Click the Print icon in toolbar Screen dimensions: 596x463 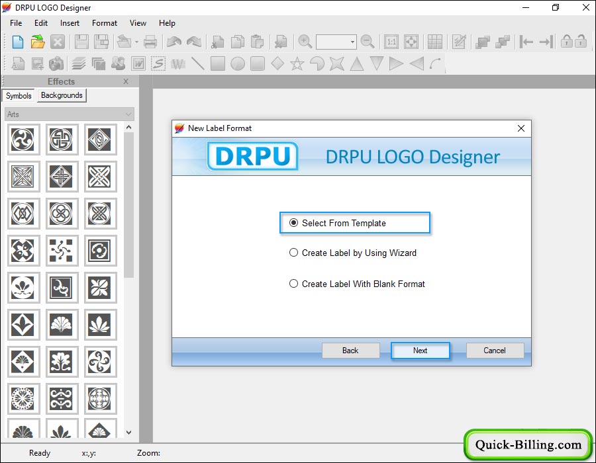click(x=150, y=42)
